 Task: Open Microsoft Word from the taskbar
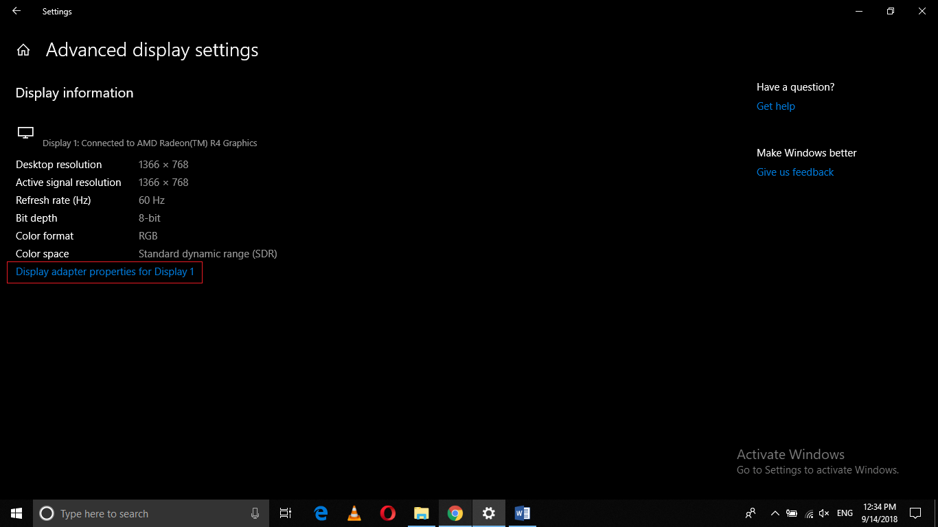point(522,513)
